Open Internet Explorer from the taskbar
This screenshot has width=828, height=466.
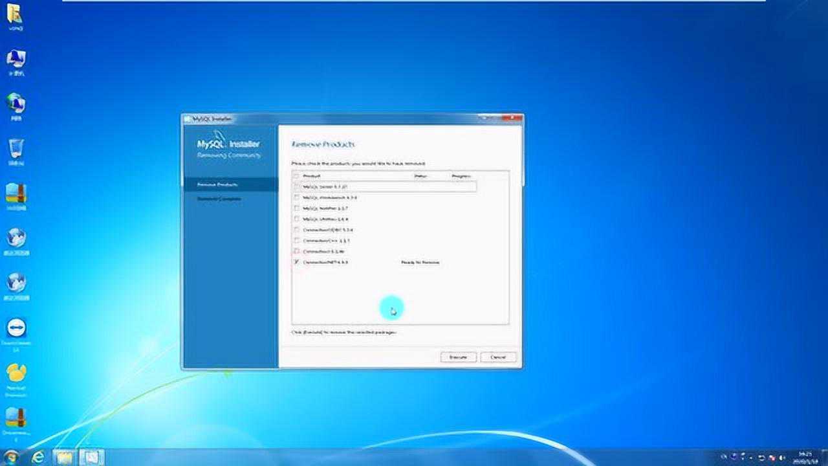(x=39, y=458)
